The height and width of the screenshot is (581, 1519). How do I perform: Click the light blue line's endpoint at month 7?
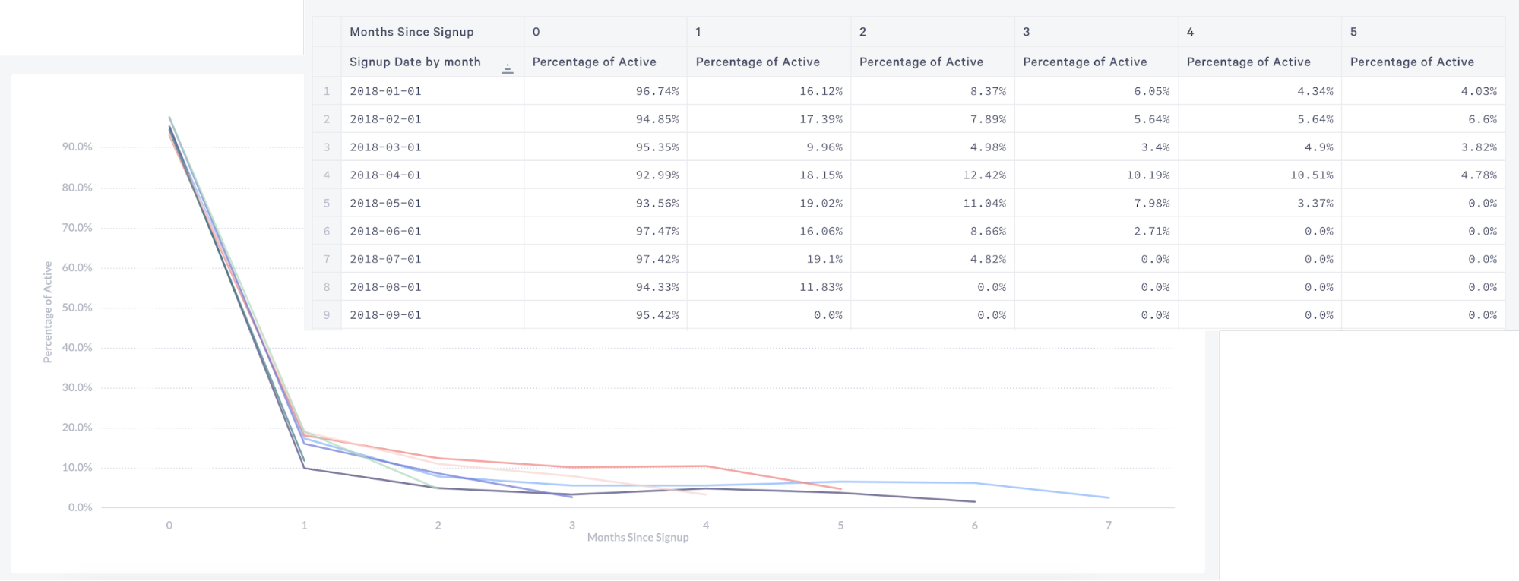[1109, 498]
